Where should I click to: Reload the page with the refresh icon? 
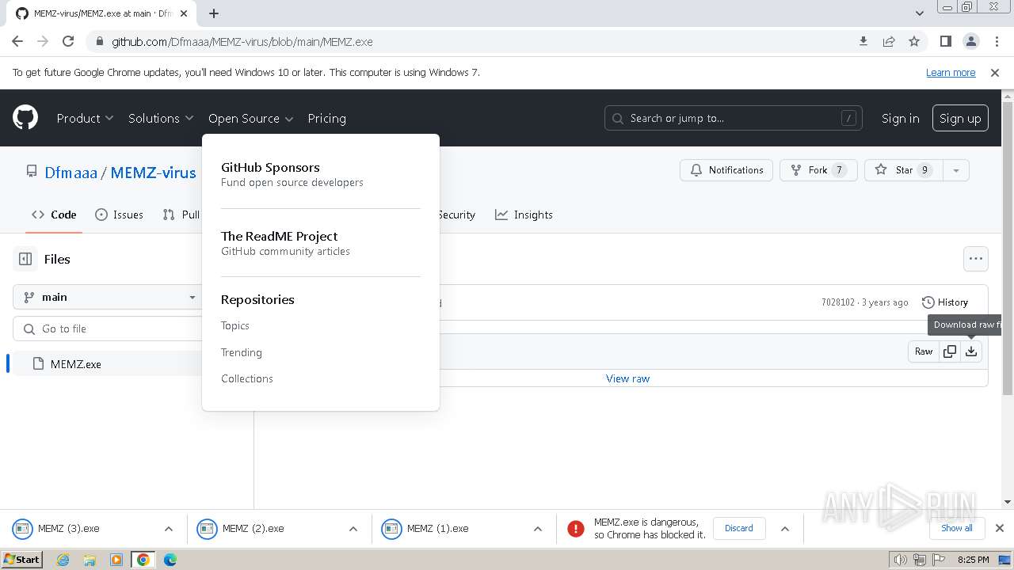[68, 41]
